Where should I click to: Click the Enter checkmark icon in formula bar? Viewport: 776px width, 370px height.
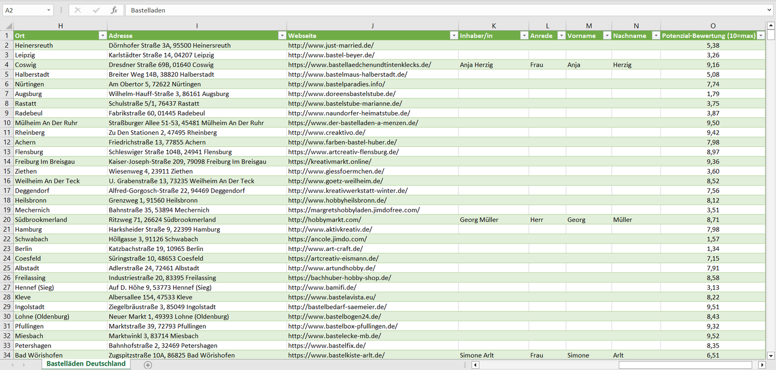pos(96,10)
